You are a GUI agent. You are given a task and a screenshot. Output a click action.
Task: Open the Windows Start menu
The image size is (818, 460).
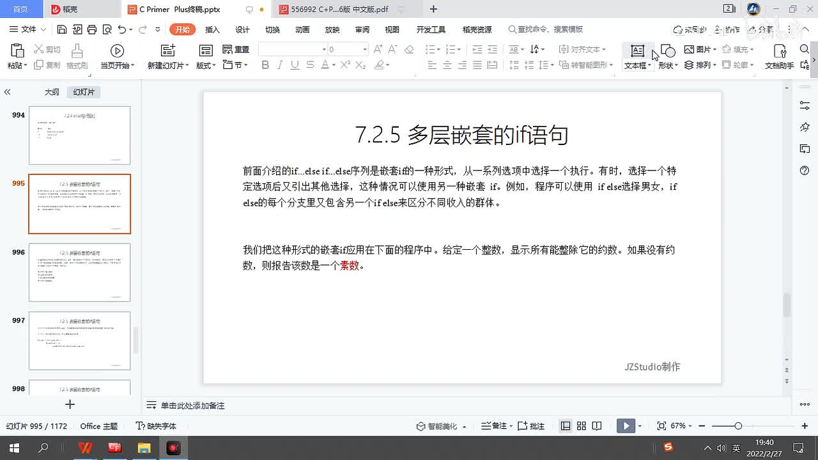point(14,448)
